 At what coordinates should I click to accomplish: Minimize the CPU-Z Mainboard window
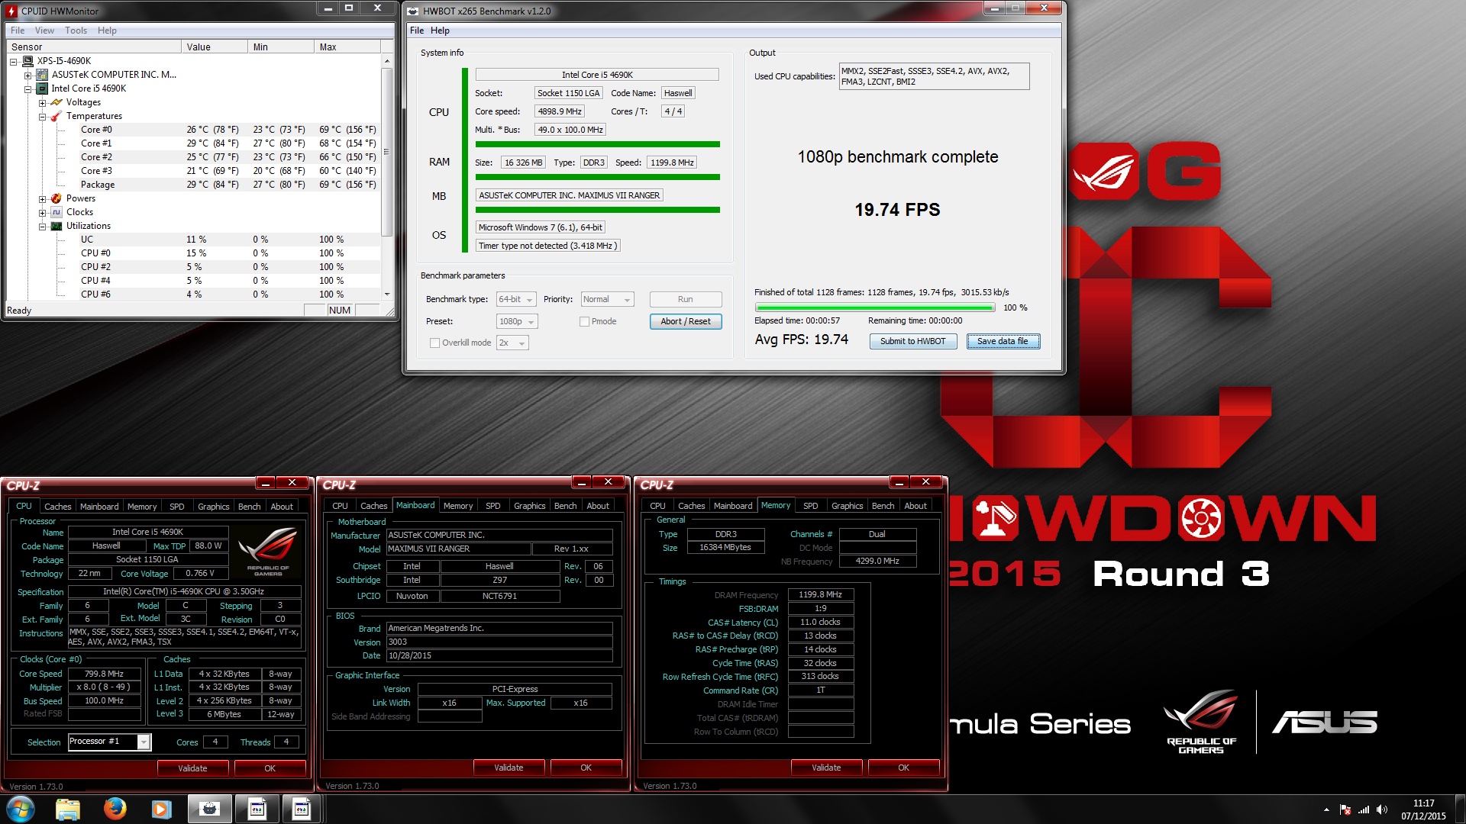pyautogui.click(x=583, y=482)
